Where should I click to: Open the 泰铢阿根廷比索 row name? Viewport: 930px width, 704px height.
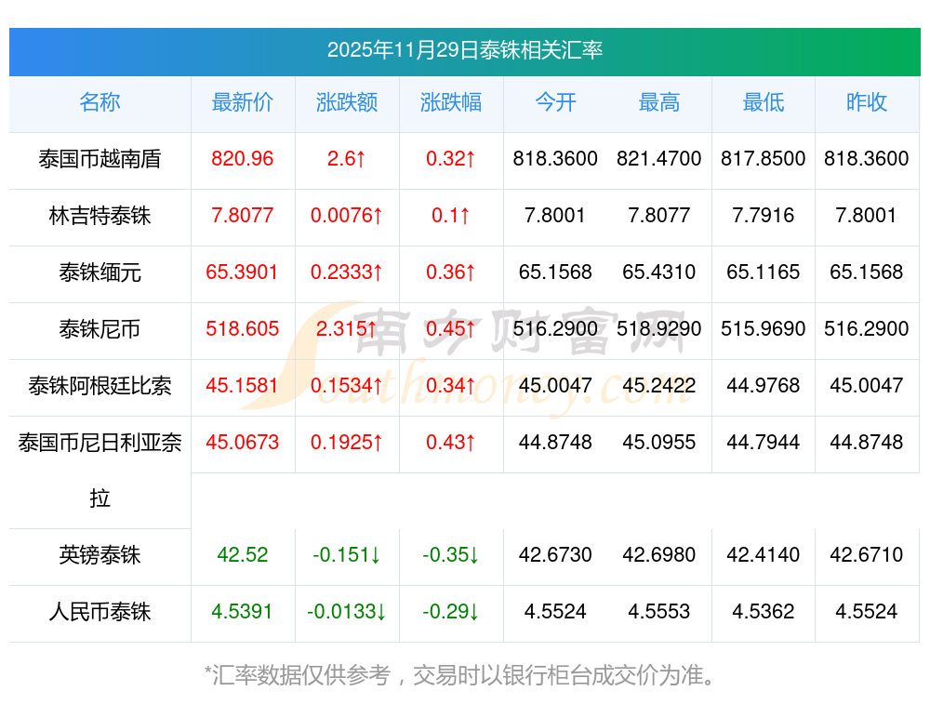(100, 386)
